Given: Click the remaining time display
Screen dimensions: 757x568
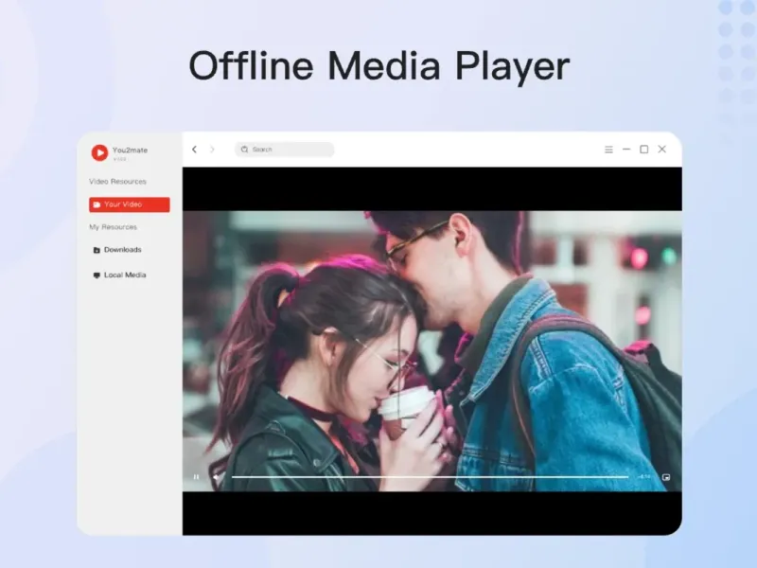Looking at the screenshot, I should (x=644, y=477).
